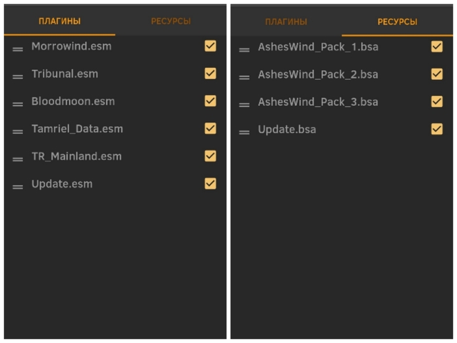Uncheck the AshesWind_Pack_2.bsa resource
The width and height of the screenshot is (457, 343).
[437, 74]
